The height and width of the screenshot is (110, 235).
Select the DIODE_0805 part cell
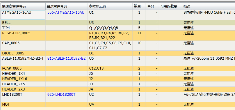(x=23, y=53)
